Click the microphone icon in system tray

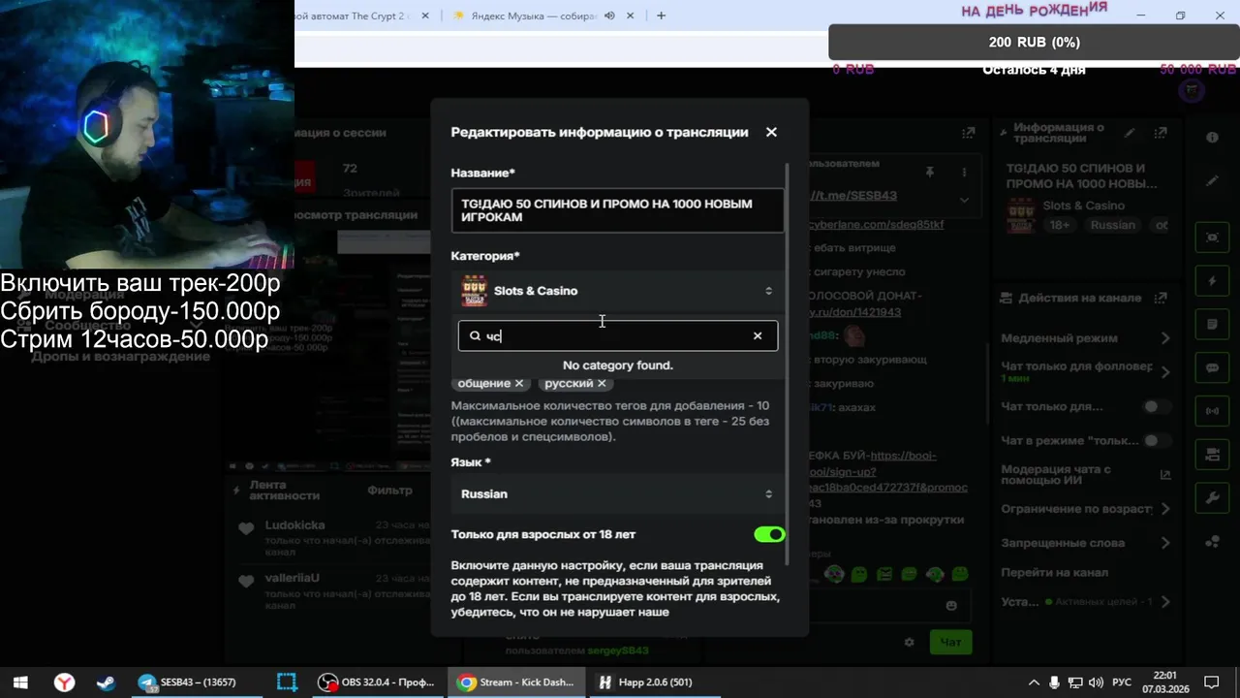(1055, 682)
